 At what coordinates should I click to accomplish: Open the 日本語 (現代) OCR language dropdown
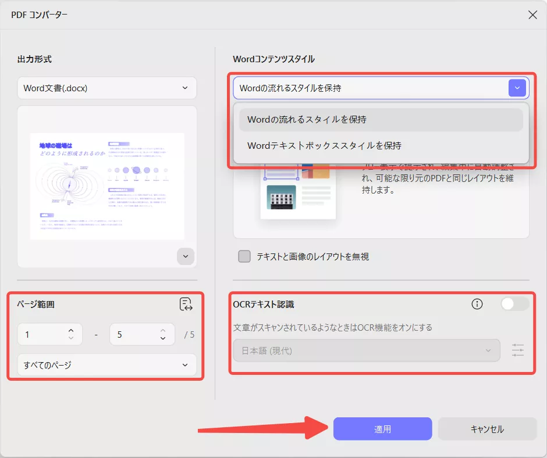(366, 350)
